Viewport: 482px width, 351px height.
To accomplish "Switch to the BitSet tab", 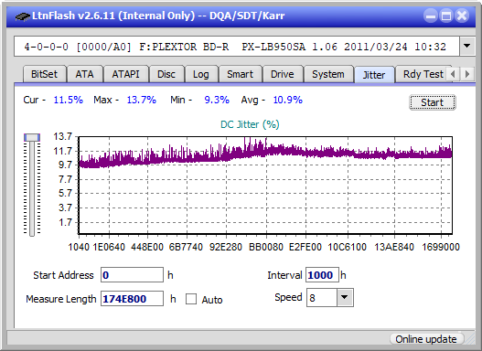I will pyautogui.click(x=44, y=74).
